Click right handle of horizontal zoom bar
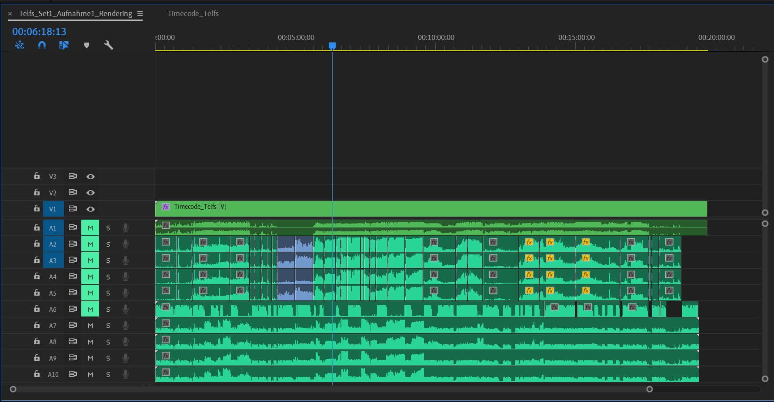This screenshot has height=402, width=774. click(650, 389)
